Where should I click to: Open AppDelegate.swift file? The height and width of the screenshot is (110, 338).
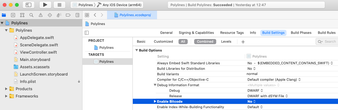(x=37, y=38)
